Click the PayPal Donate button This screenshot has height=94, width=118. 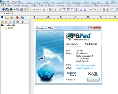pyautogui.click(x=72, y=74)
